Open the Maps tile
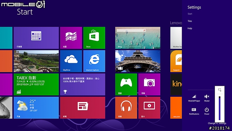 pyautogui.click(x=71, y=38)
